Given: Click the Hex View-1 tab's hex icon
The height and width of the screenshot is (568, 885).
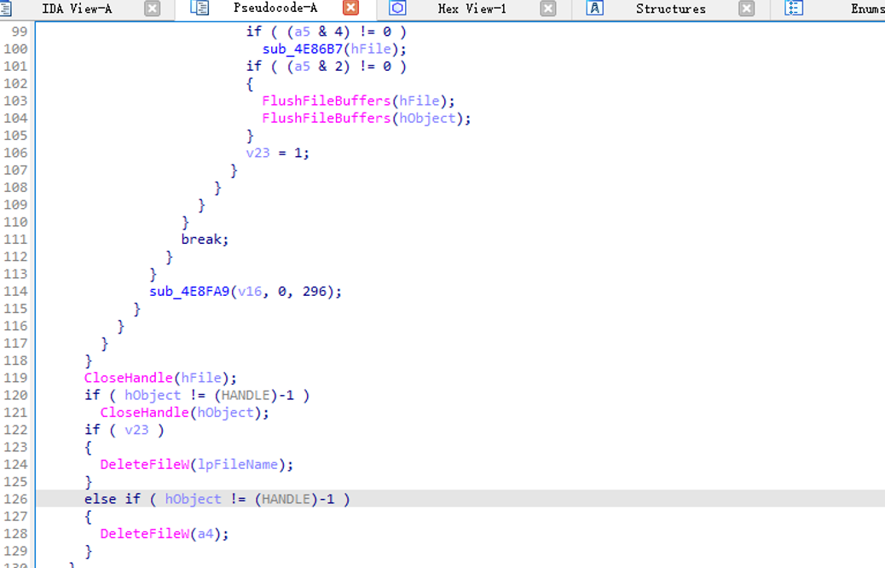Looking at the screenshot, I should point(397,9).
